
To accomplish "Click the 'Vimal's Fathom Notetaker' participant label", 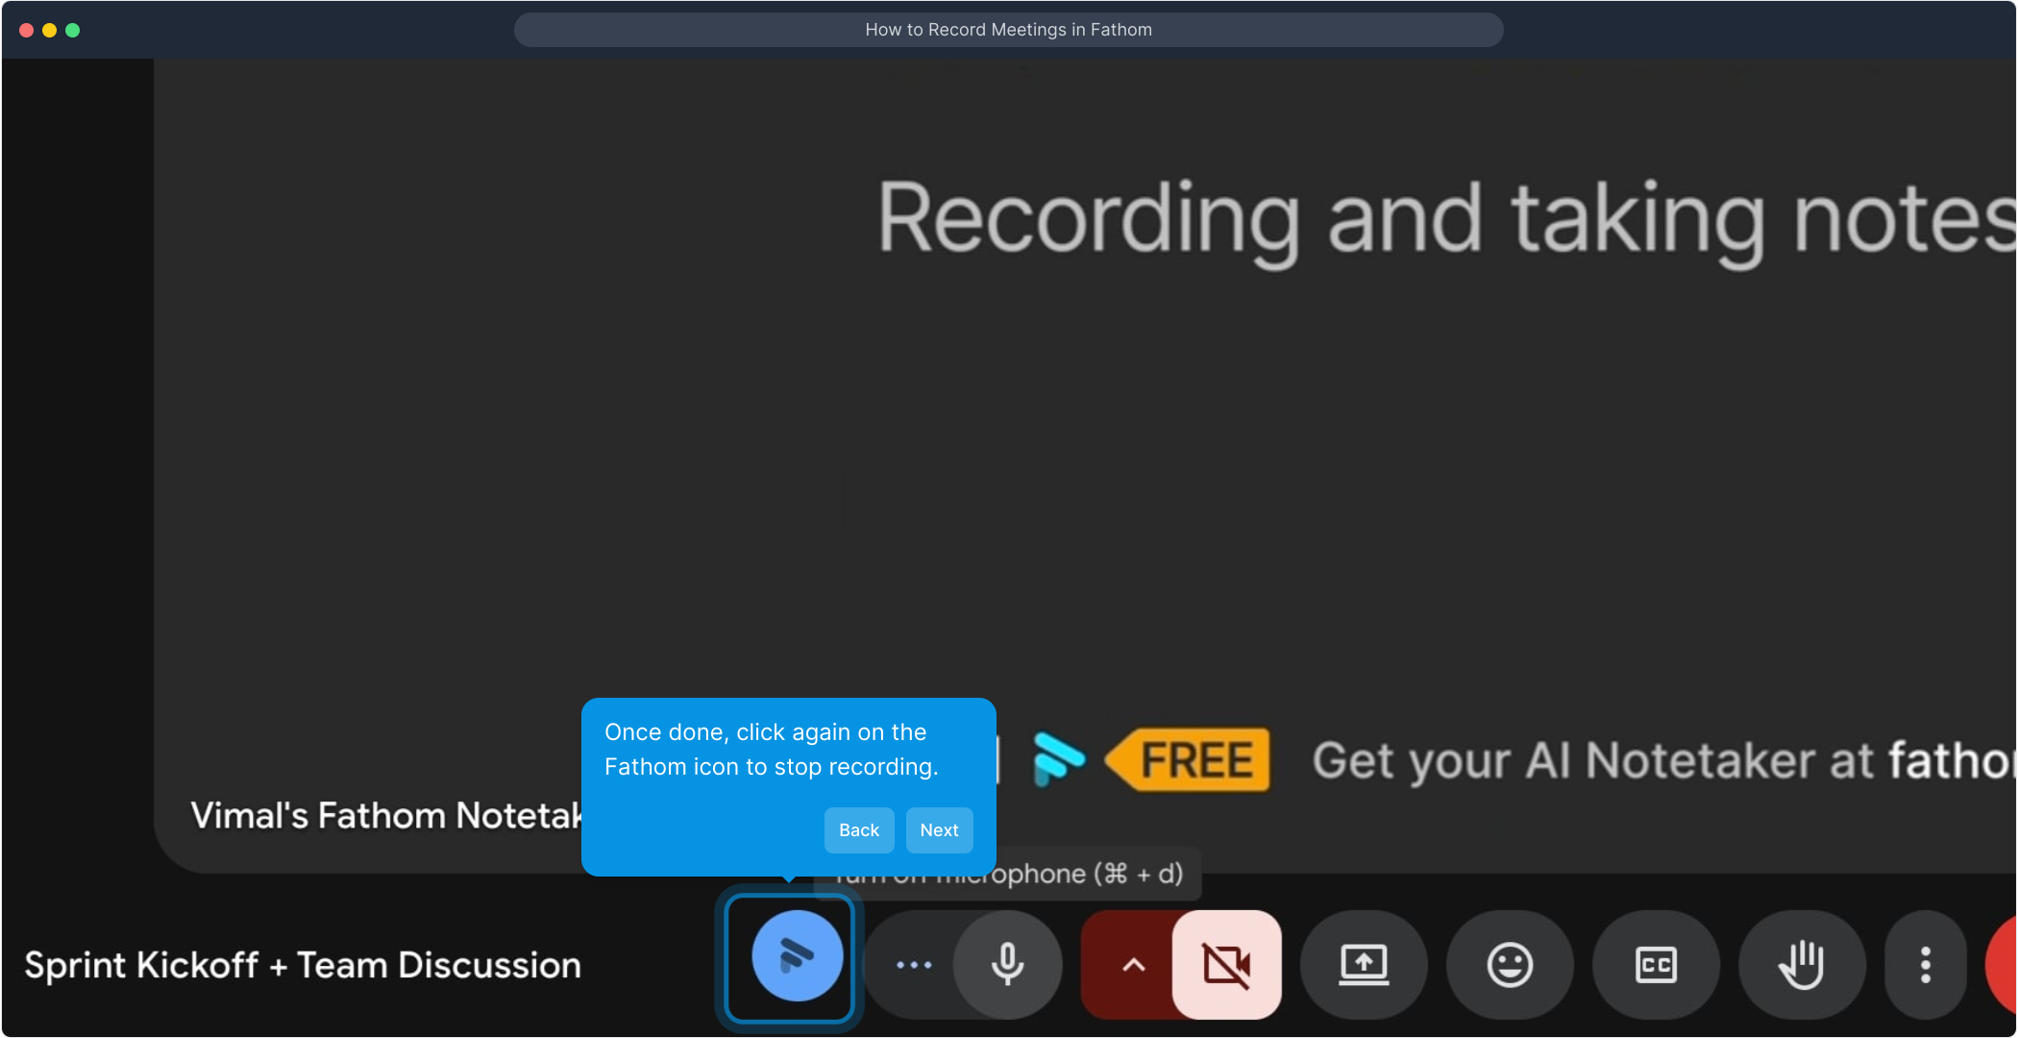I will [386, 815].
